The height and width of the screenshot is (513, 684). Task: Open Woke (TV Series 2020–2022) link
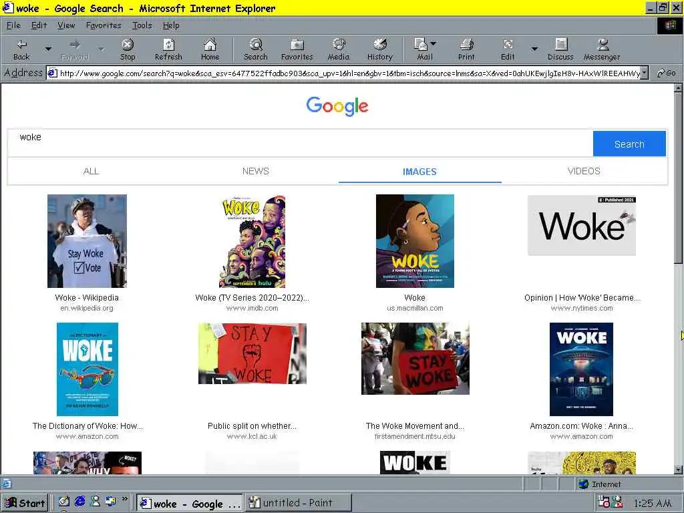(x=252, y=297)
